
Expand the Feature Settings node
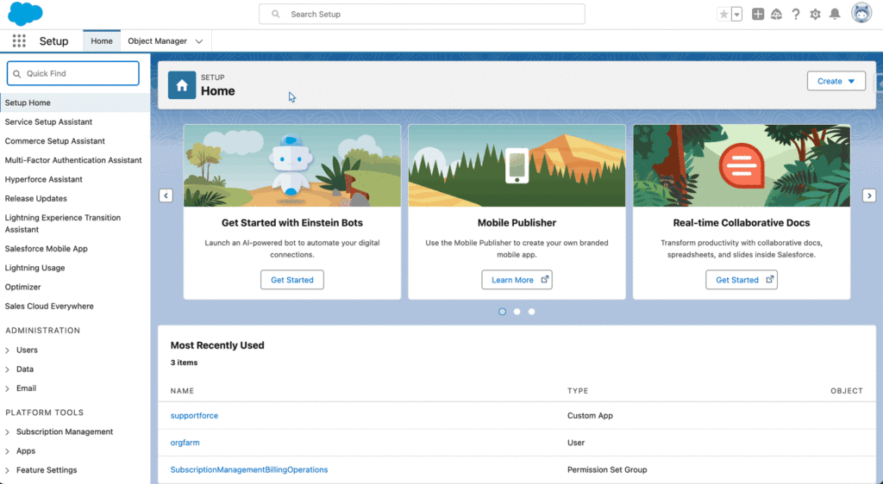7,470
